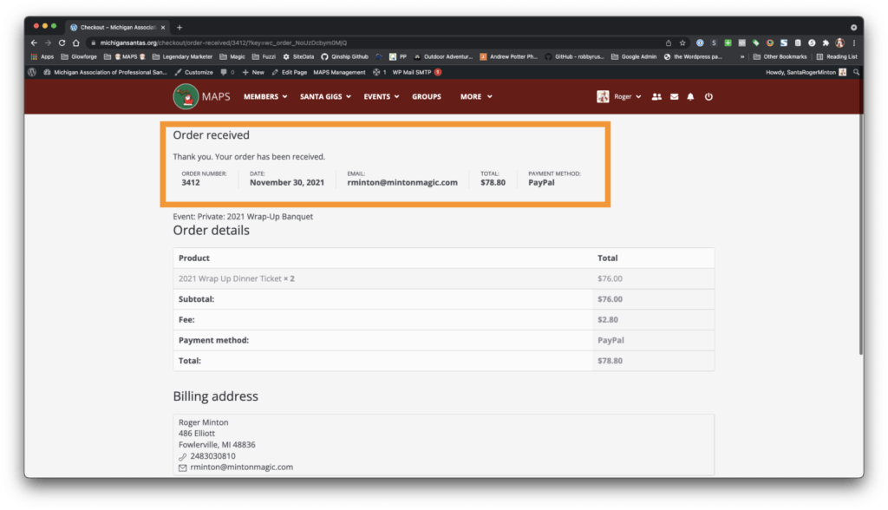Screen dimensions: 888x510
Task: Click the green plus extension icon
Action: [x=728, y=43]
